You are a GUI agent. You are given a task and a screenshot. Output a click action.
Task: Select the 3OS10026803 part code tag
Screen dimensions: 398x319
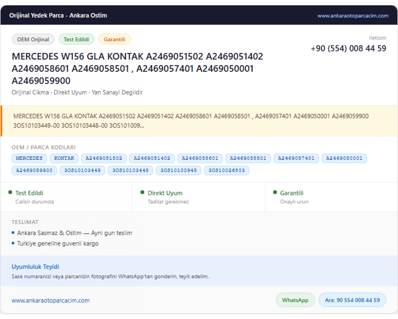227,170
